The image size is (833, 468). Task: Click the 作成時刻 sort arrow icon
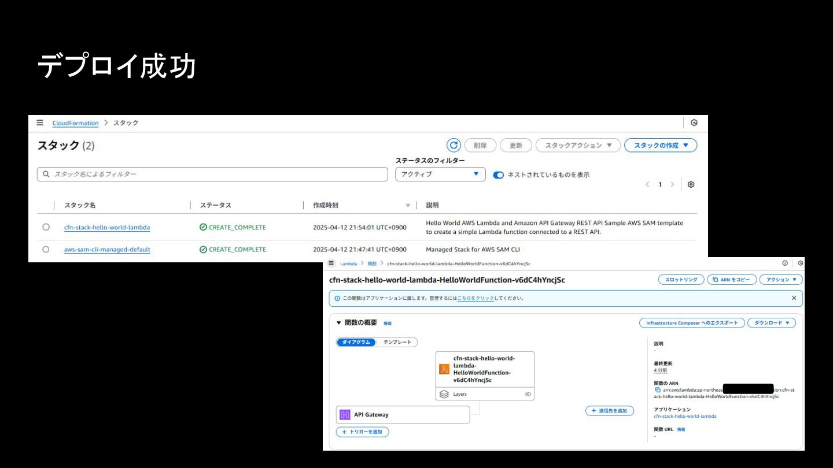(408, 206)
